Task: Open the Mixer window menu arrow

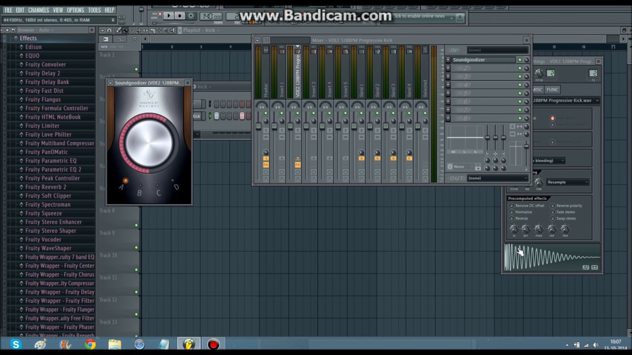Action: 257,40
